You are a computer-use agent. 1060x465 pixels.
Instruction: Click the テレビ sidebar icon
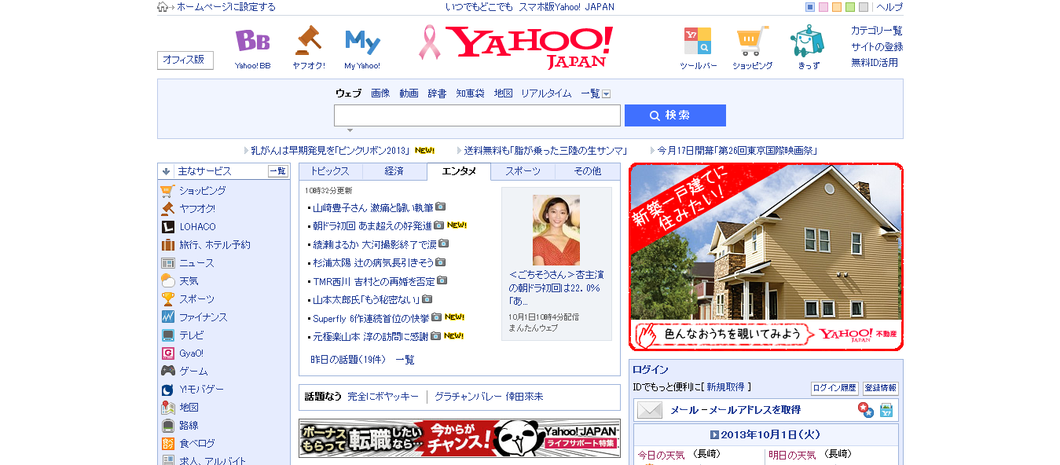tap(167, 335)
